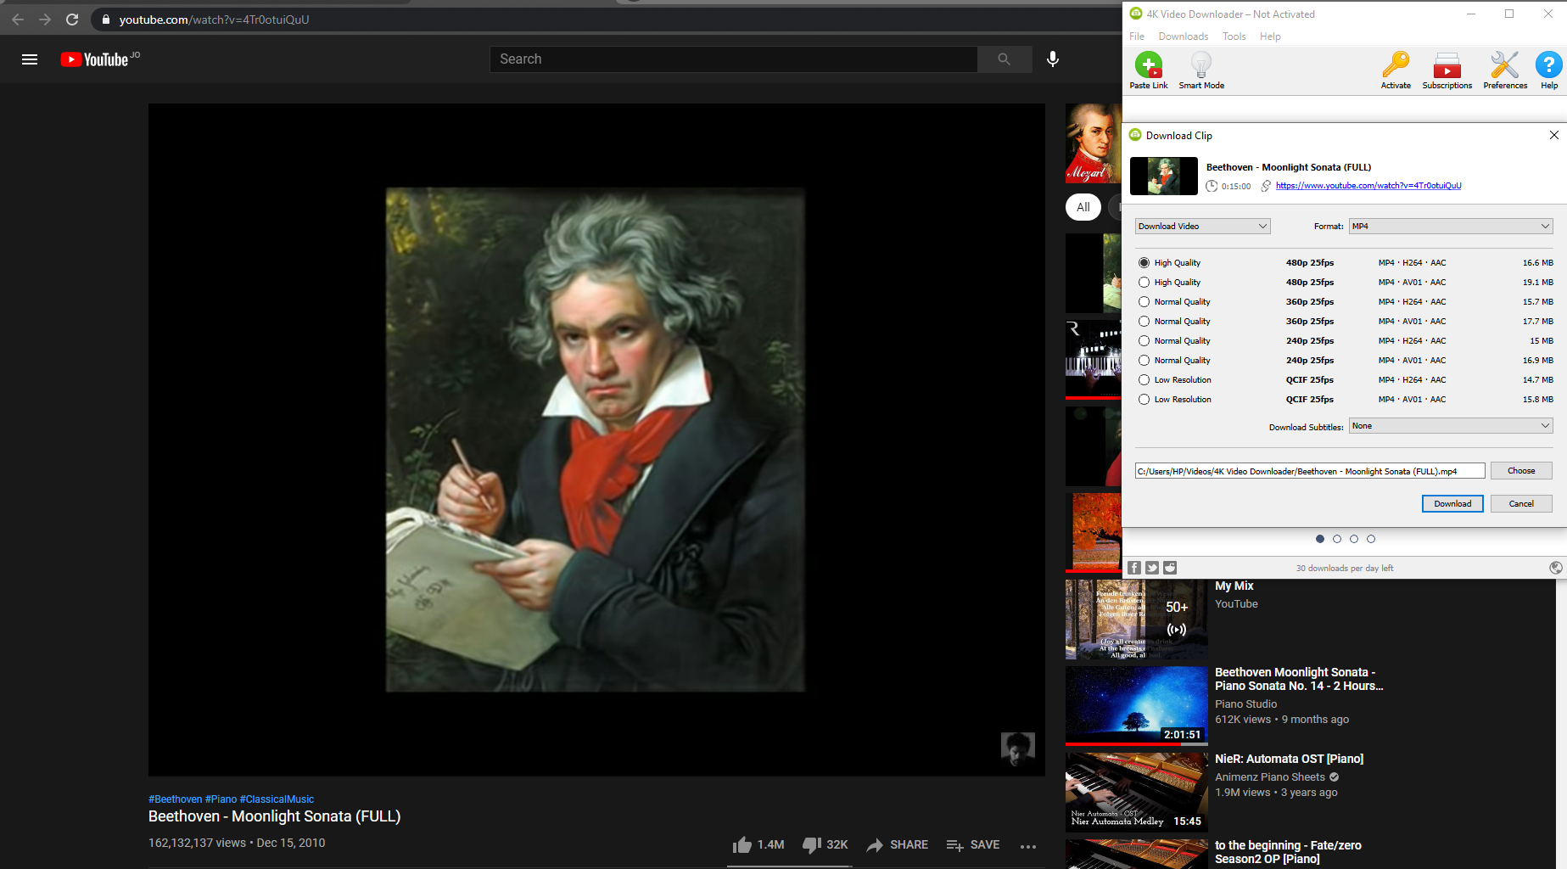Click Animenz Piano Sheets channel name

coord(1270,777)
